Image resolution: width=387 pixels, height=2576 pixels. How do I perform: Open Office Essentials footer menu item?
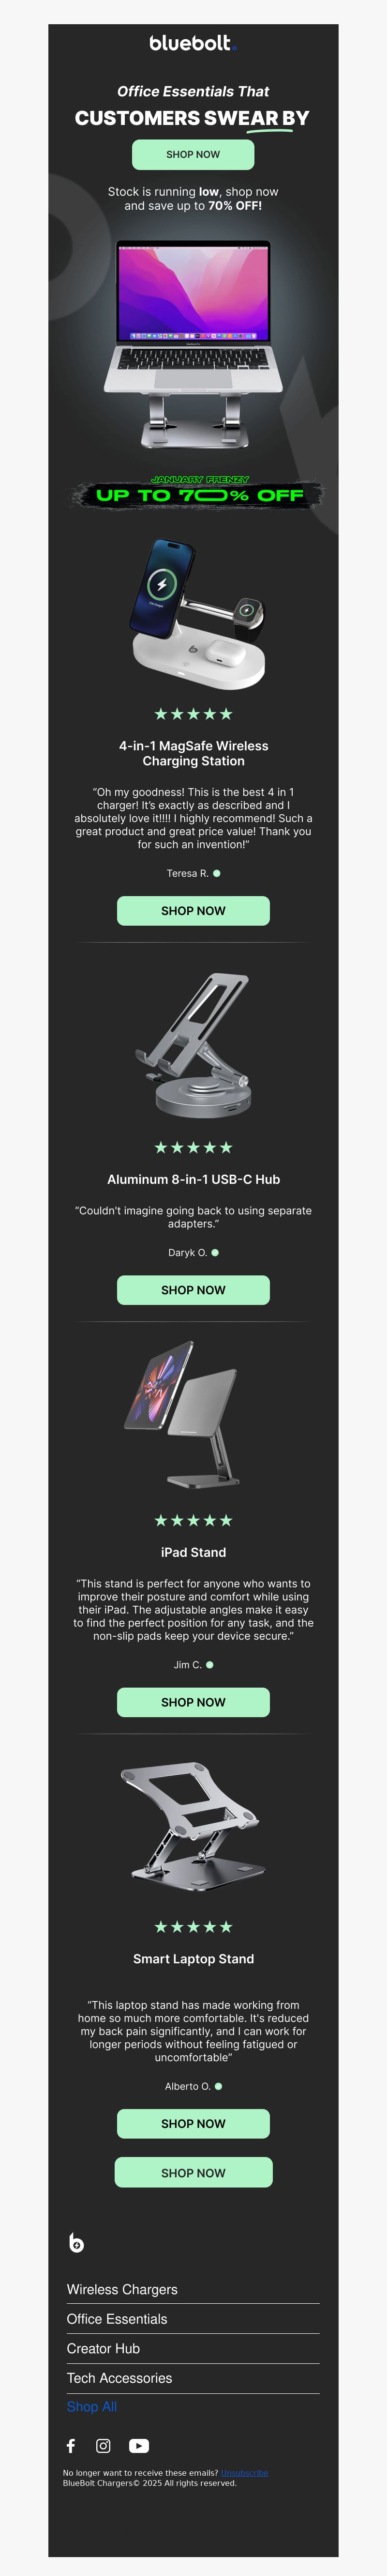click(x=193, y=2318)
